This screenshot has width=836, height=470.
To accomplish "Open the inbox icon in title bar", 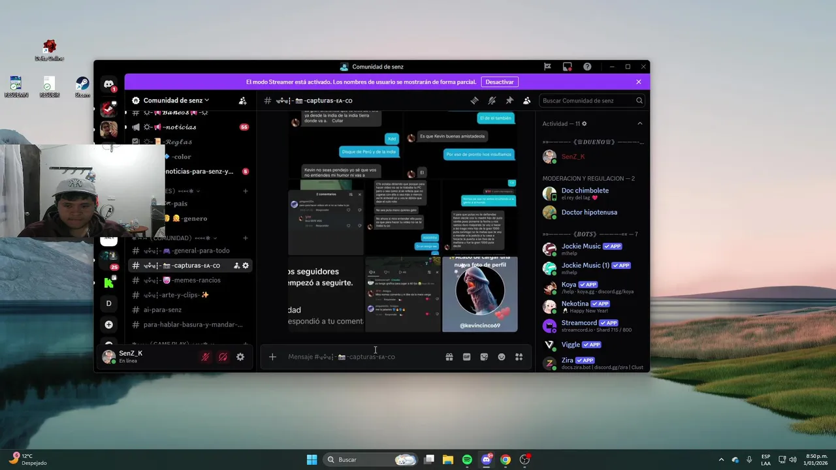I will [567, 67].
